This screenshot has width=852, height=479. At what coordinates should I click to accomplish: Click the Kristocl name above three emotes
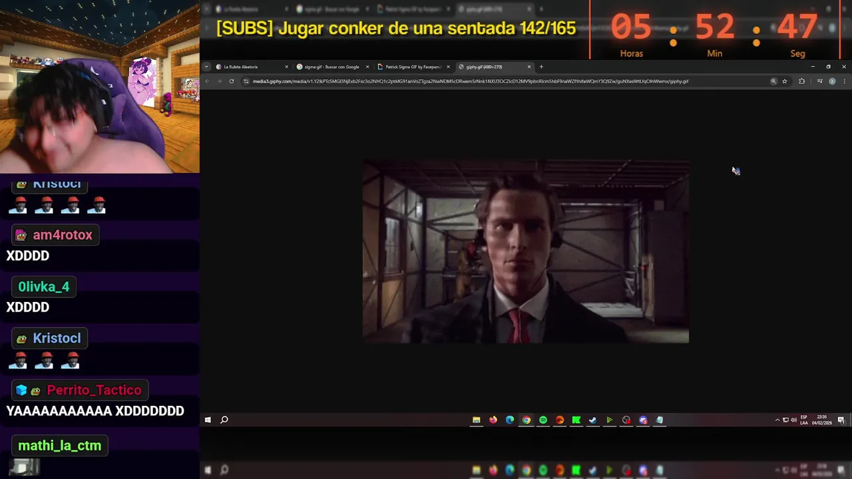[57, 338]
